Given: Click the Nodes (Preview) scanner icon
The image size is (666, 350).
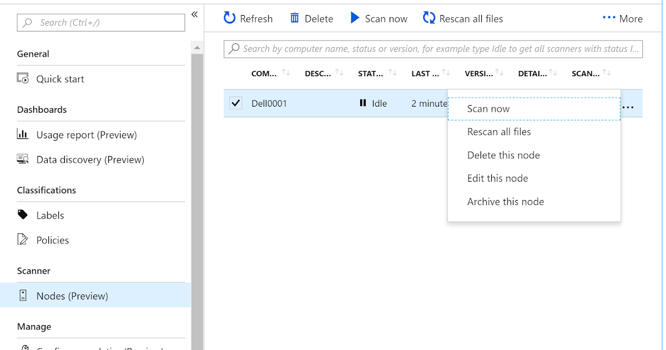Looking at the screenshot, I should point(23,296).
